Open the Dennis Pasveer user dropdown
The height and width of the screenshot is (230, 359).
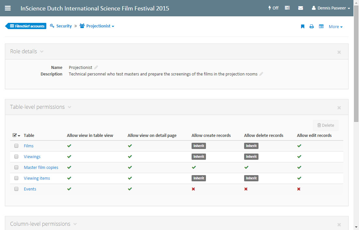(x=331, y=8)
